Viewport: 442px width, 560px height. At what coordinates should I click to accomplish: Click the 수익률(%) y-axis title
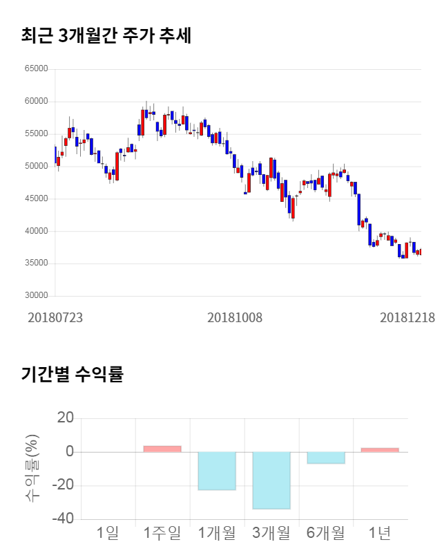pos(32,469)
